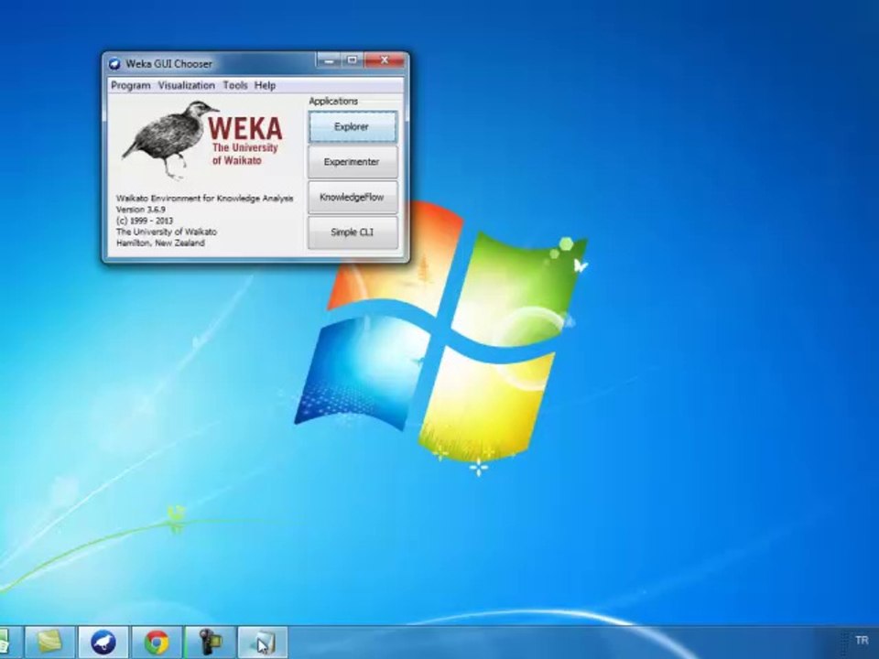The height and width of the screenshot is (659, 879).
Task: Close the Weka GUI Chooser window
Action: tap(385, 60)
